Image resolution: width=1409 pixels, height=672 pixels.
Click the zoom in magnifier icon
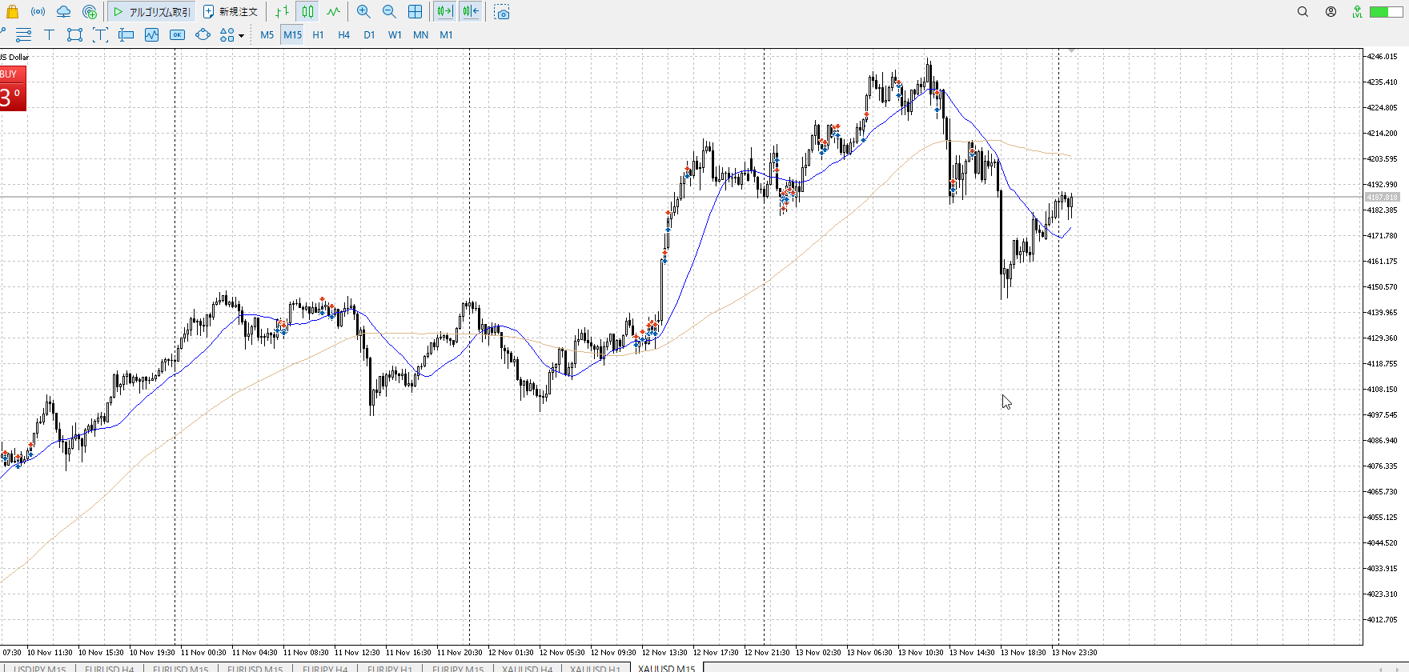[363, 12]
